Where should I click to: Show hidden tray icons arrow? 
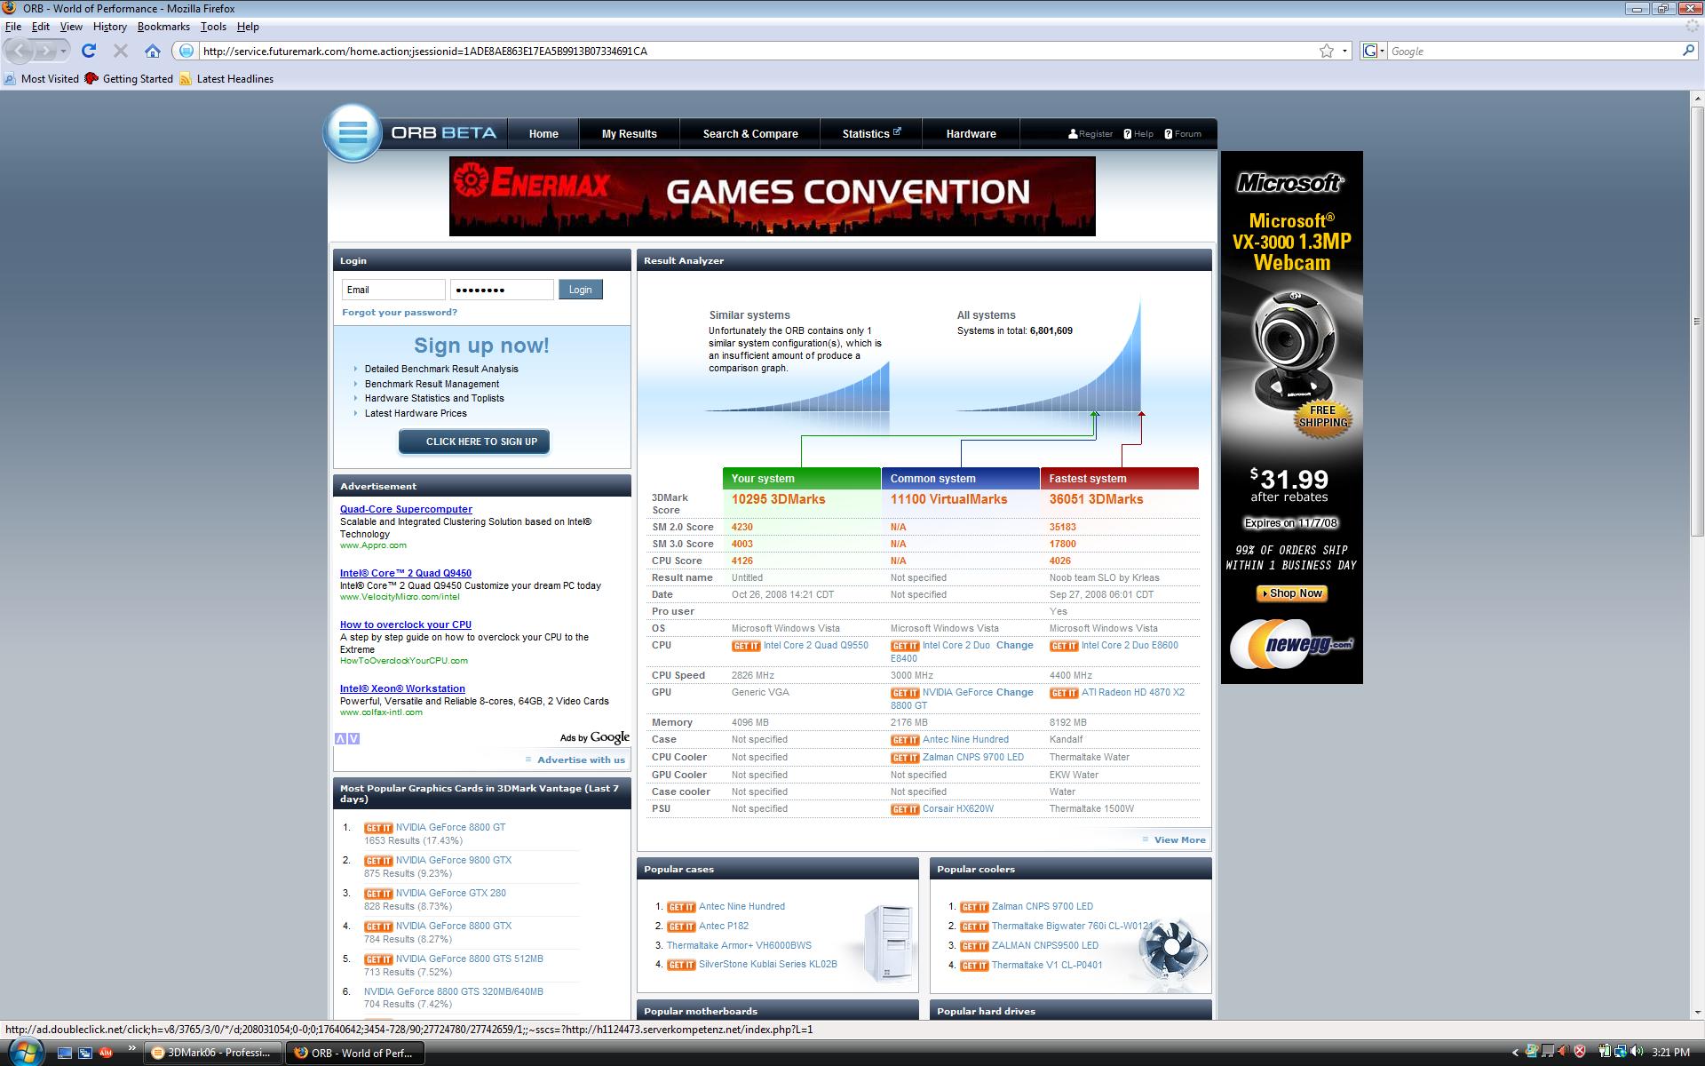1515,1053
